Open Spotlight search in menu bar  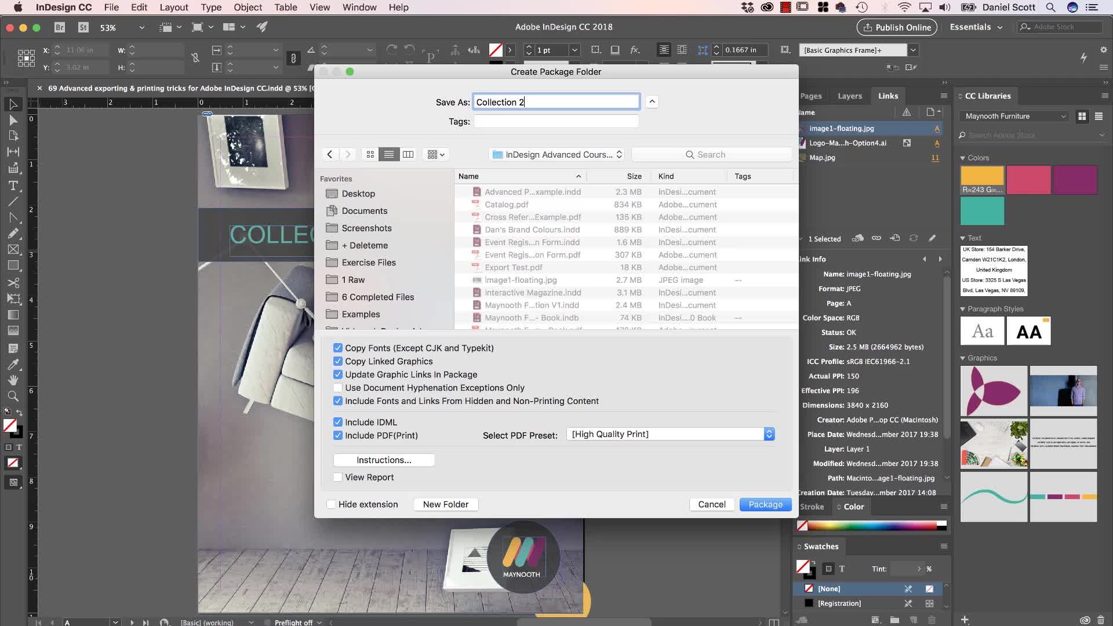pyautogui.click(x=1050, y=8)
